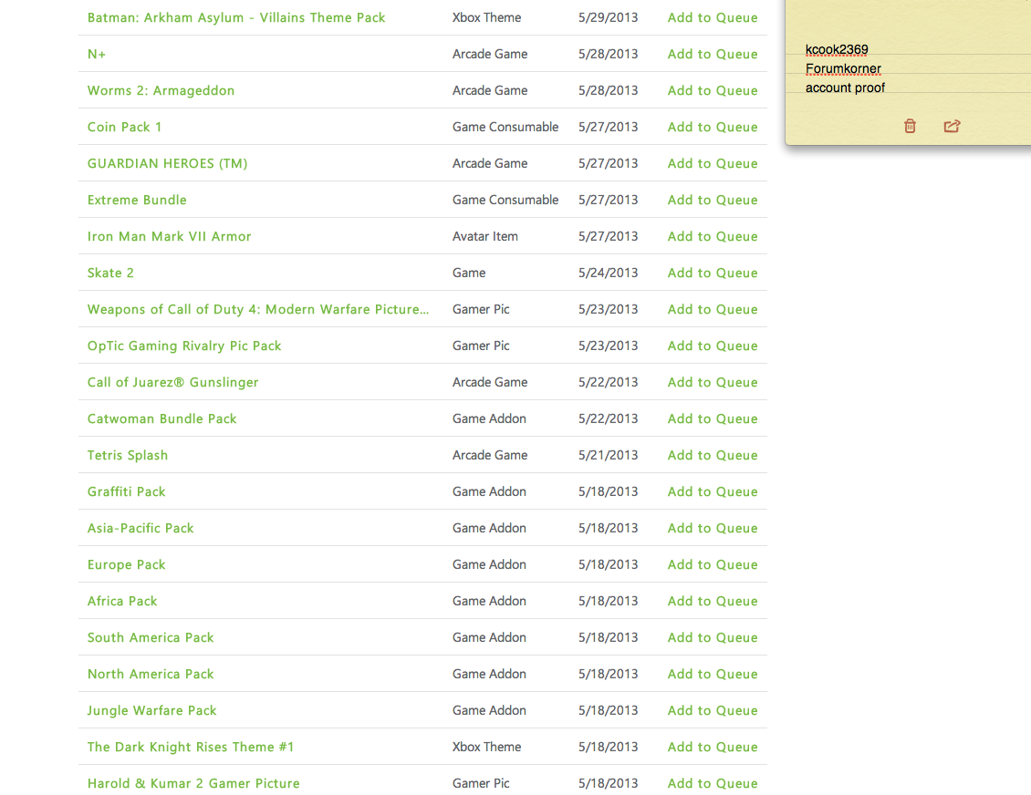1031x795 pixels.
Task: Select Xbox Theme type for Batman pack
Action: (x=486, y=17)
